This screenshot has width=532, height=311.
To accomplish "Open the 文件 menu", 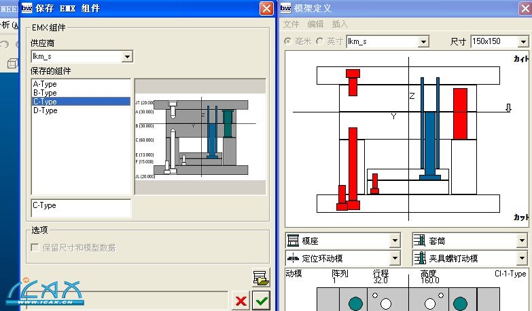I will [x=291, y=24].
